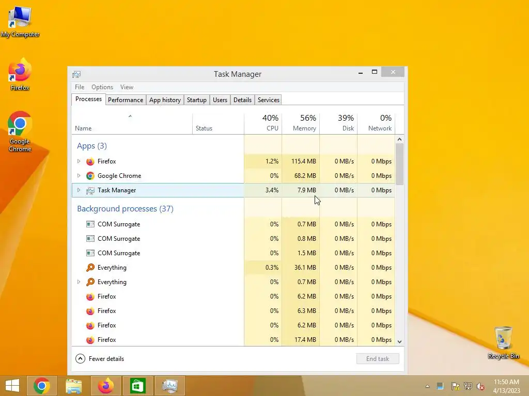
Task: Open Firefox desktop shortcut
Action: tap(20, 75)
